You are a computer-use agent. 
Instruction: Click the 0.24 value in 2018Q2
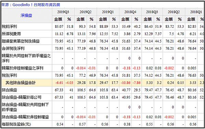(170, 83)
